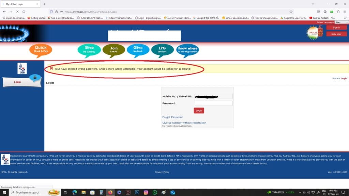This screenshot has width=349, height=196.
Task: Open the Firefox hamburger application menu
Action: pos(345,12)
